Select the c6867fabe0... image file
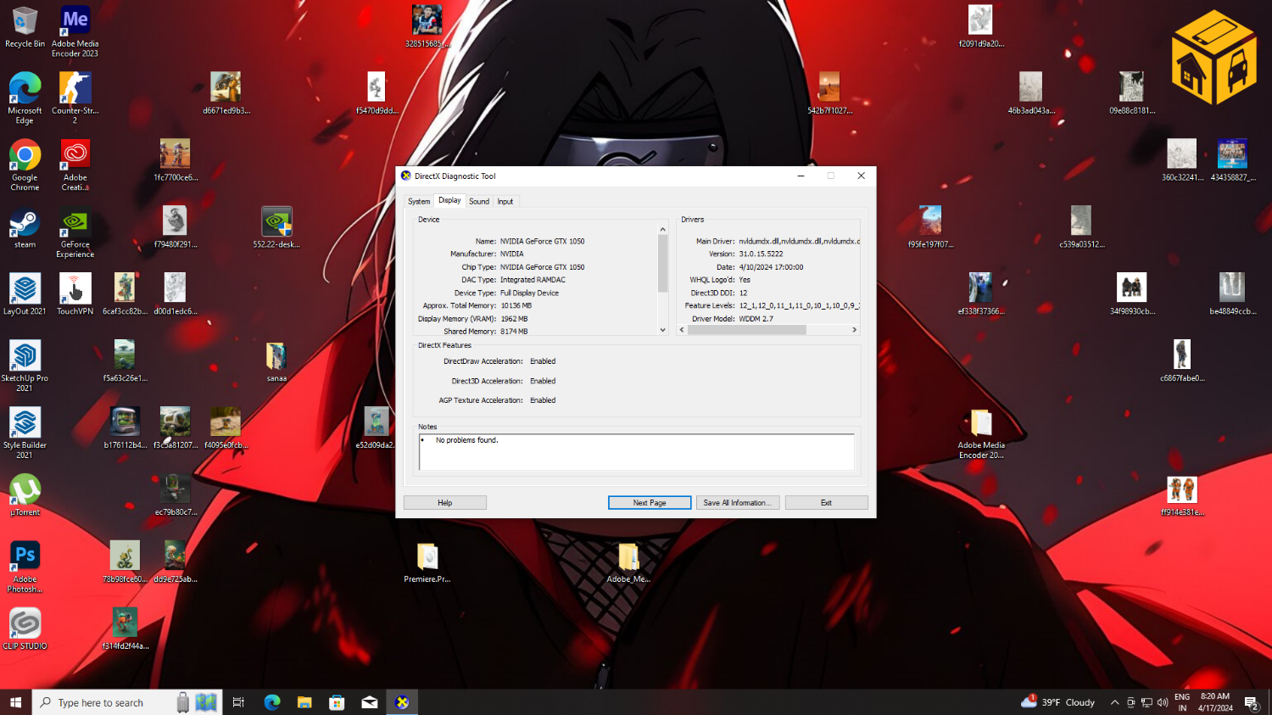 pyautogui.click(x=1182, y=361)
